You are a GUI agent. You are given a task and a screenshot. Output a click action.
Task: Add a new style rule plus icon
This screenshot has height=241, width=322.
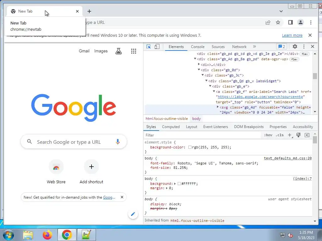pos(290,135)
